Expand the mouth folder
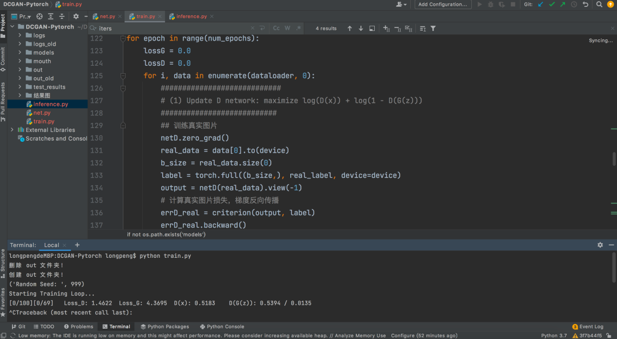The width and height of the screenshot is (617, 339). pos(19,61)
